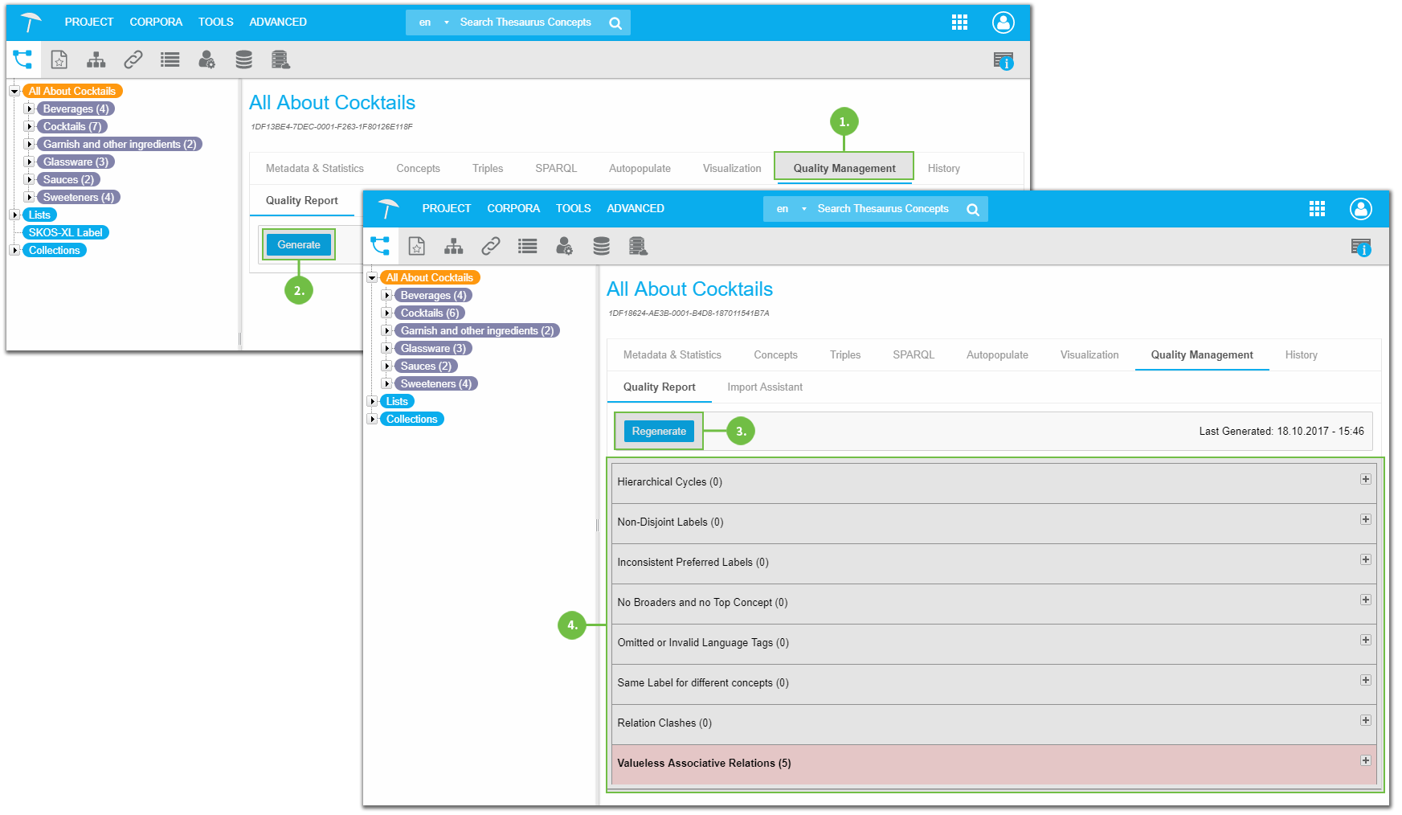Open the apps grid icon in the back window

point(959,23)
